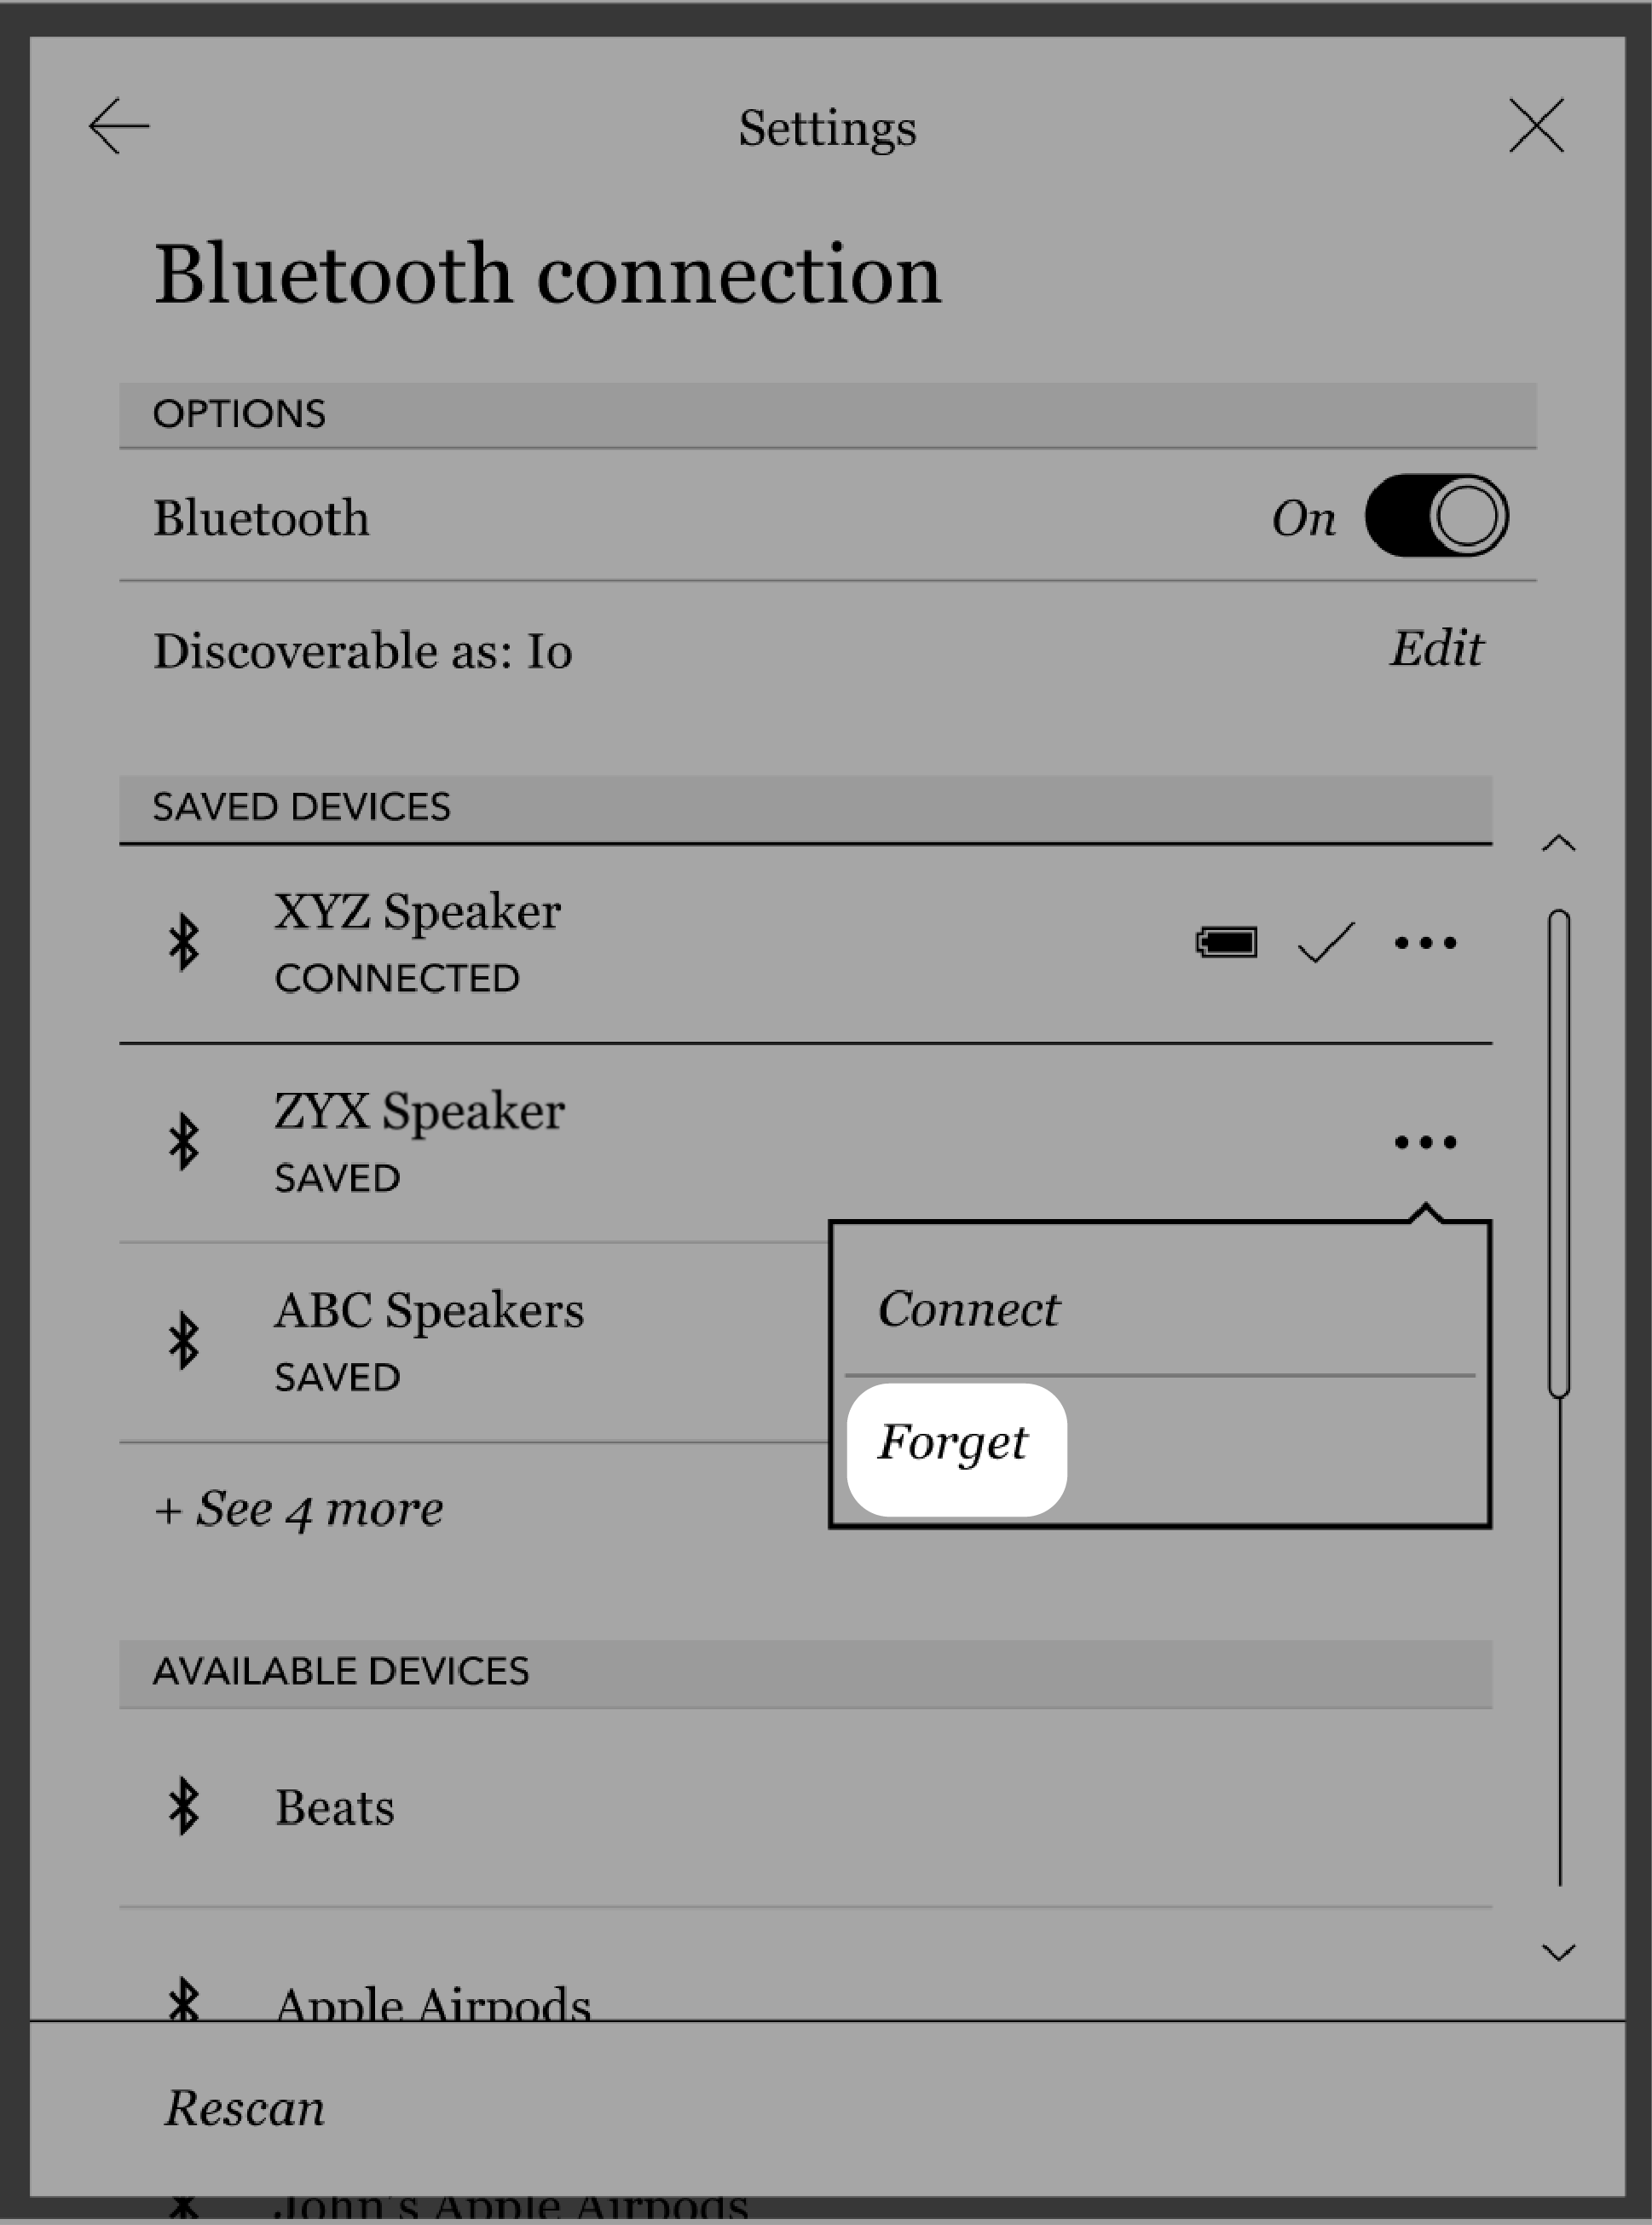Click Edit to rename discoverable device name
The height and width of the screenshot is (2225, 1652).
point(1439,650)
